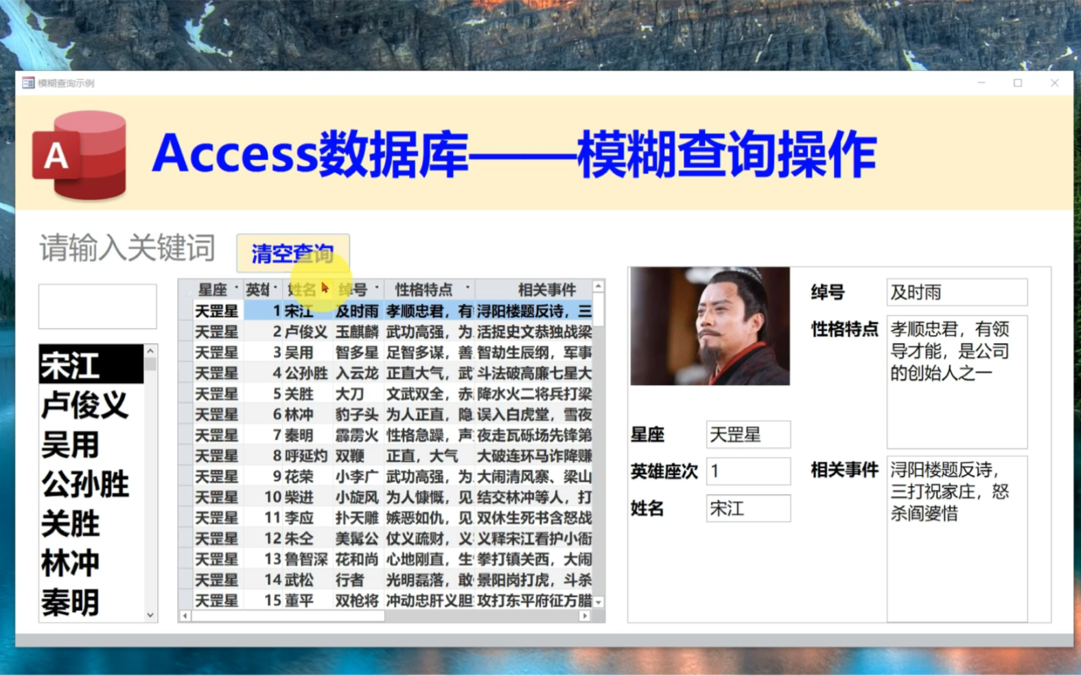
Task: Click the 双枪将 cell in datasheet
Action: [x=358, y=600]
